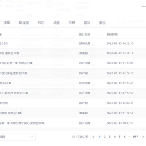Select the row 更新至07集
The height and width of the screenshot is (146, 146).
(x=73, y=83)
